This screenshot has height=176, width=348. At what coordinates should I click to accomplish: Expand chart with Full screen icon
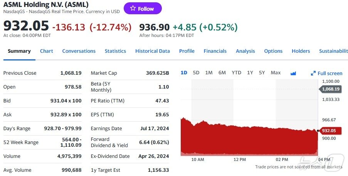coord(313,73)
